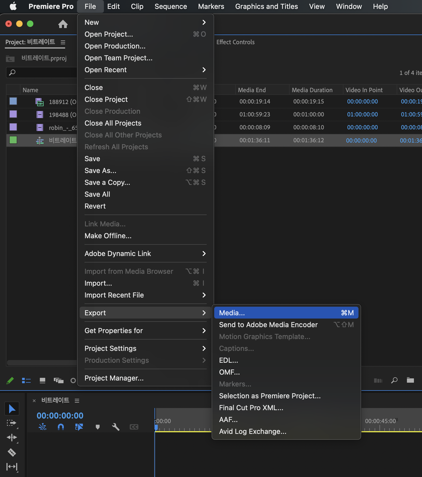Click the sequence icon of 비트레이트 item
The height and width of the screenshot is (477, 422).
[x=40, y=140]
